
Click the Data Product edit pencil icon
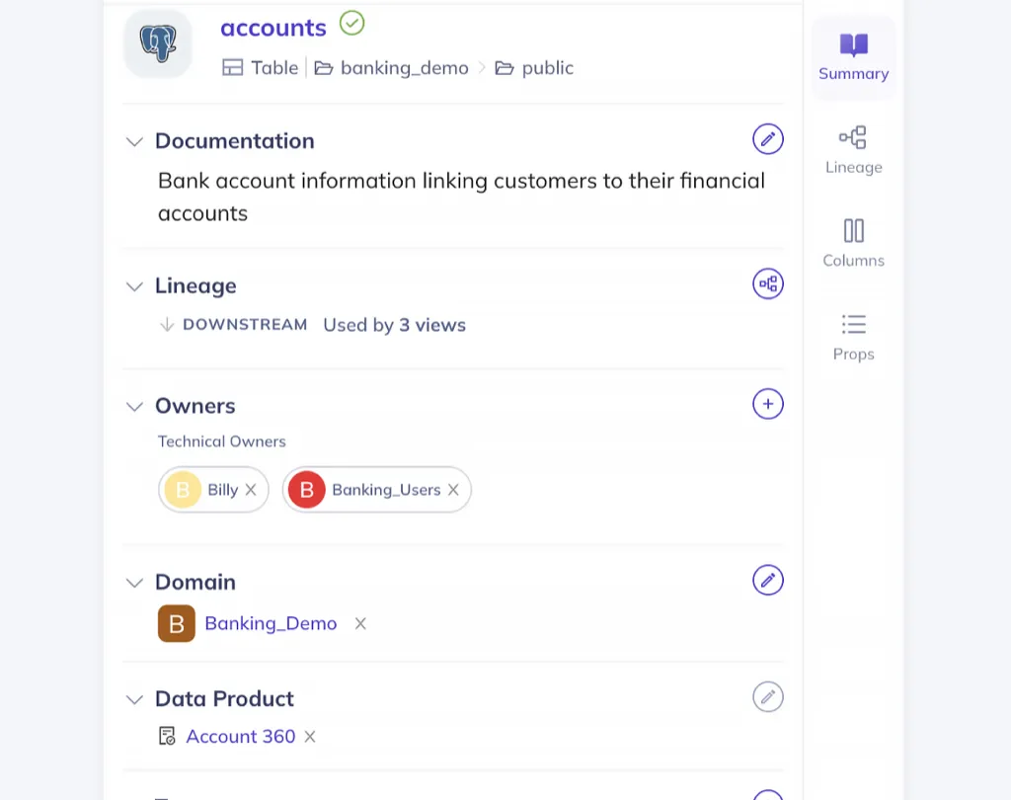click(767, 697)
